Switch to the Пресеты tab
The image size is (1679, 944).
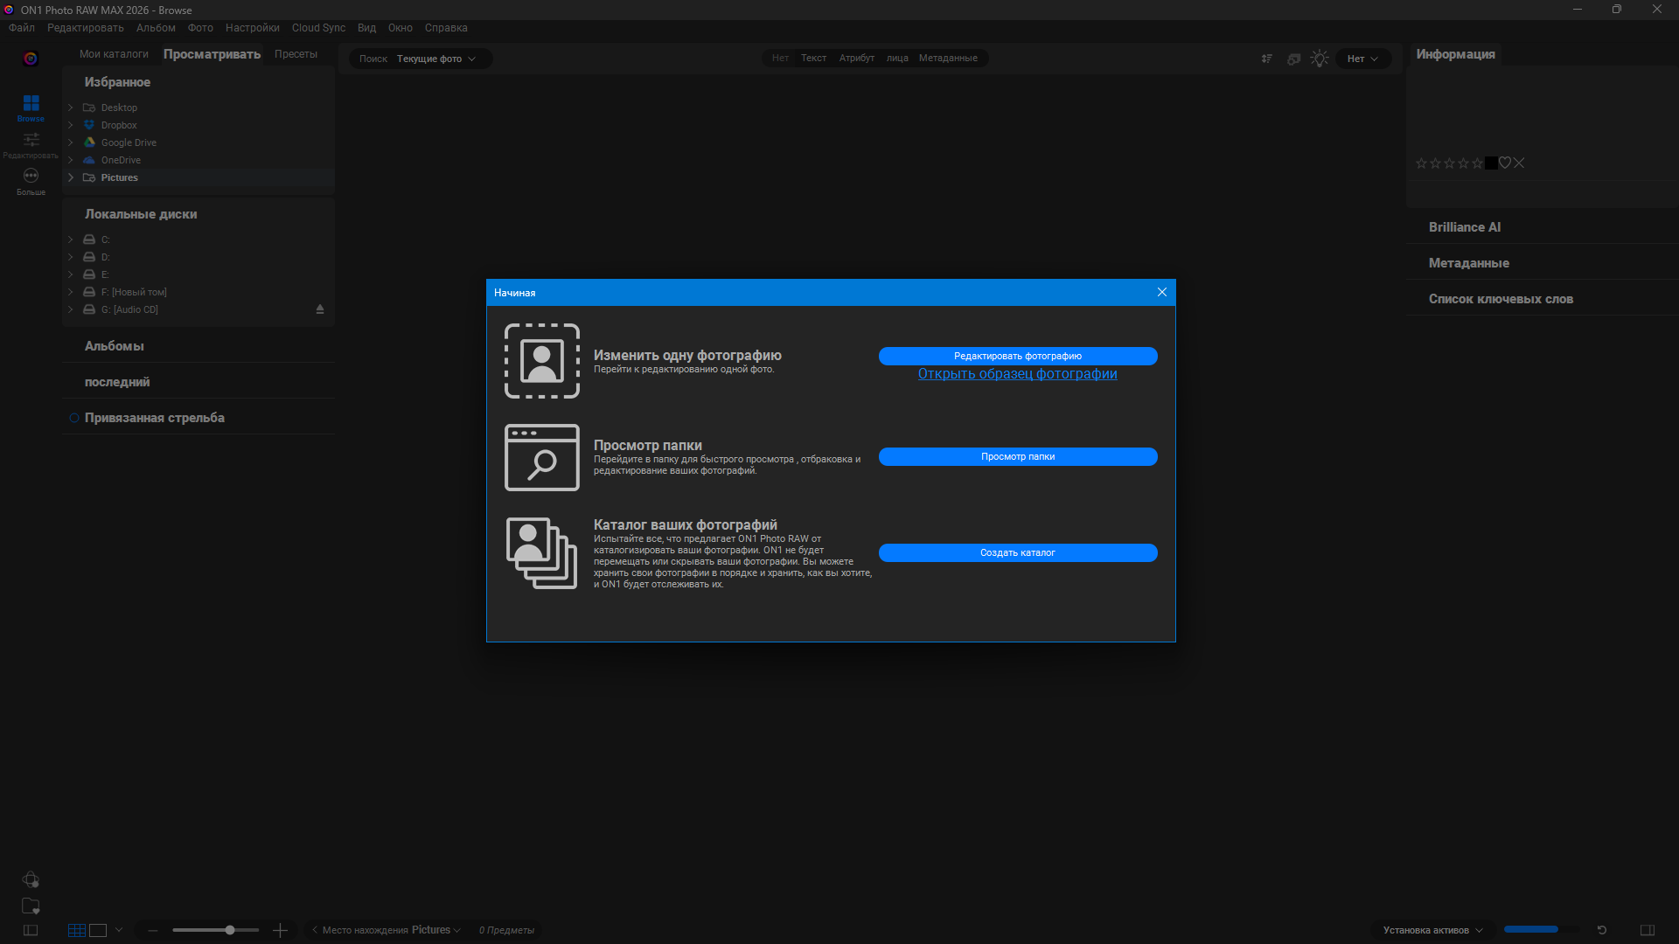tap(296, 54)
